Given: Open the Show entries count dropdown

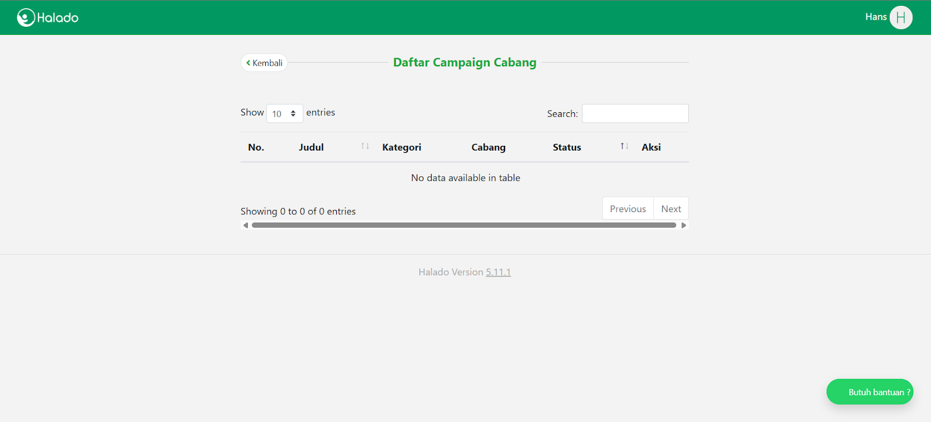Looking at the screenshot, I should (x=285, y=113).
